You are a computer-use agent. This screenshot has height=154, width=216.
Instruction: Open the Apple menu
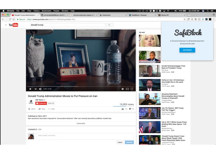(x=4, y=11)
